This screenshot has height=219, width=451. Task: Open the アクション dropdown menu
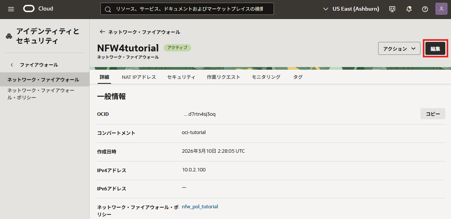coord(399,49)
